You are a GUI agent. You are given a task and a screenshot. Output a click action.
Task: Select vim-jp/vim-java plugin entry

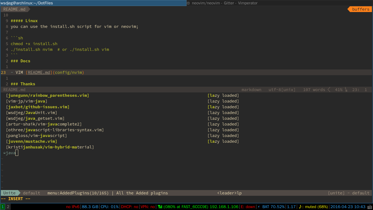pos(26,101)
